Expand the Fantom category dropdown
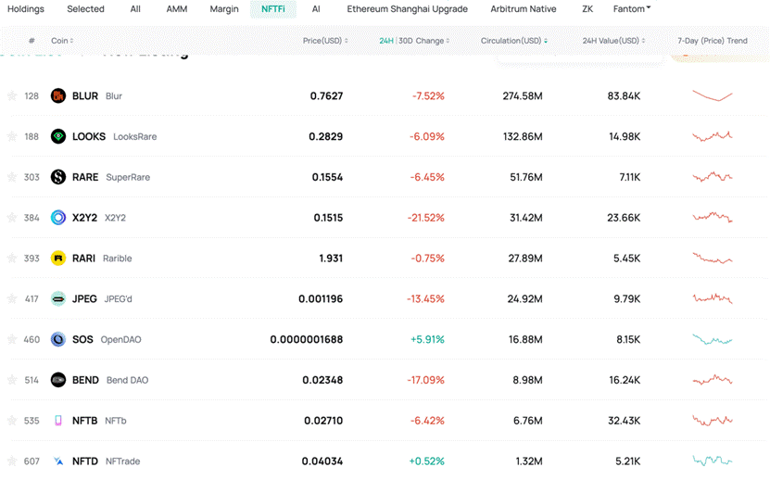Screen dimensions: 770x480 coord(632,9)
